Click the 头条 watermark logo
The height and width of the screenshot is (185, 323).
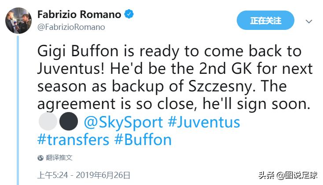pyautogui.click(x=266, y=176)
